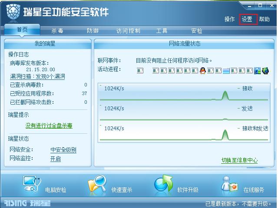The image size is (278, 208).
Task: Switch to the 安检 tab
Action: click(197, 31)
